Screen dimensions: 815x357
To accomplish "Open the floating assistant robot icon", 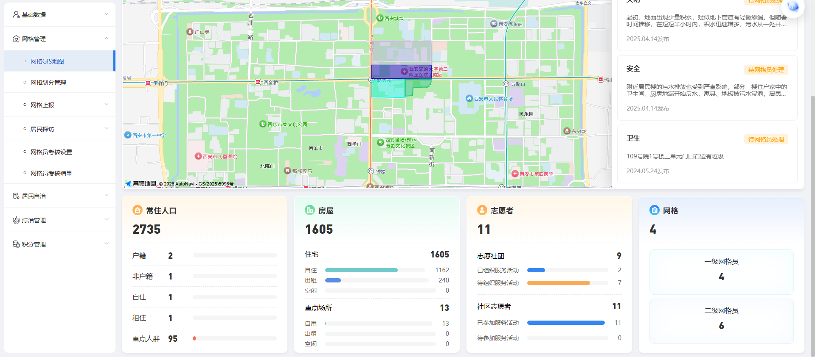I will [793, 6].
